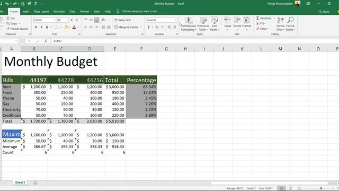This screenshot has height=191, width=339.
Task: Decrease font size with smaller A icon
Action: (77, 20)
